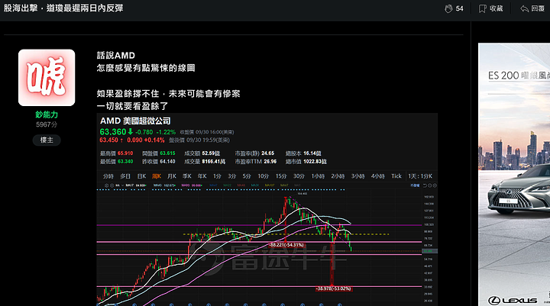
Task: Click the 1天: 1分K option
Action: pyautogui.click(x=420, y=176)
